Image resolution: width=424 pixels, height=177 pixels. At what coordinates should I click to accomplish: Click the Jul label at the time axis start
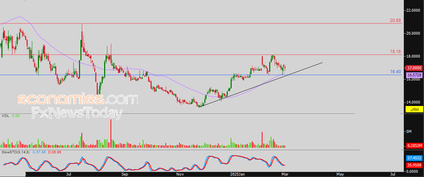point(69,175)
